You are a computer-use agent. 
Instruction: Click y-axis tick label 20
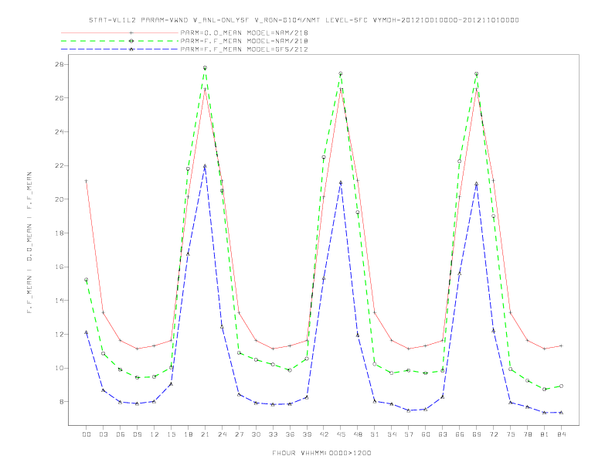pyautogui.click(x=59, y=199)
